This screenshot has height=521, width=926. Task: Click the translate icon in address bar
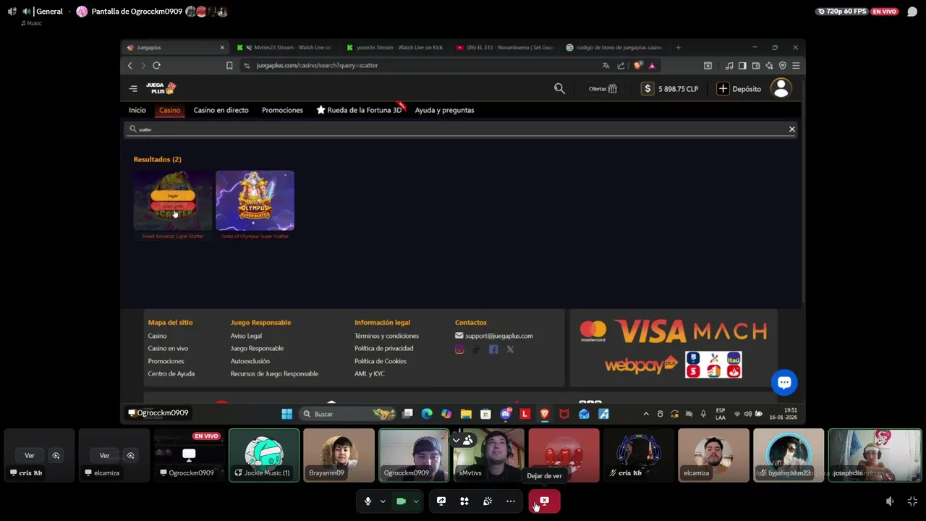pyautogui.click(x=606, y=65)
